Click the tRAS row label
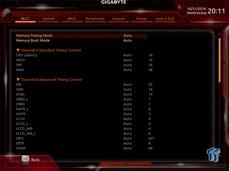 [x=20, y=70]
